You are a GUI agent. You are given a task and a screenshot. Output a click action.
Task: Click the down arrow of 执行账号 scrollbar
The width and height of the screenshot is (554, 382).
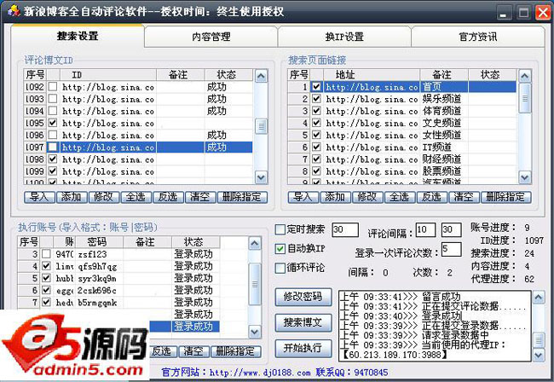(x=255, y=332)
